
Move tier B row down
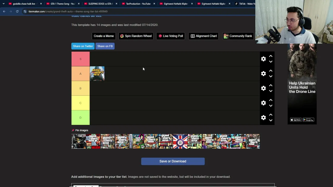271,91
